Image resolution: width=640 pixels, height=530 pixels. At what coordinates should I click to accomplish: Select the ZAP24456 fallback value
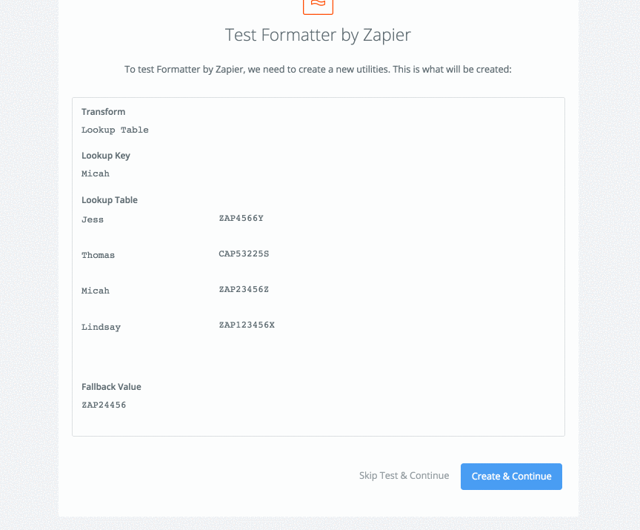tap(104, 405)
